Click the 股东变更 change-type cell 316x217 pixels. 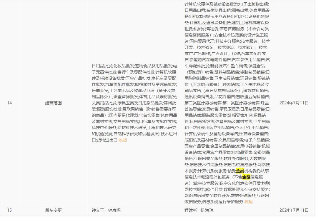(54, 210)
